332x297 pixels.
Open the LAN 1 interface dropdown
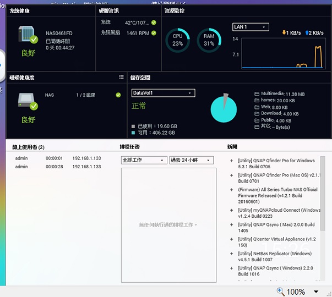[251, 27]
